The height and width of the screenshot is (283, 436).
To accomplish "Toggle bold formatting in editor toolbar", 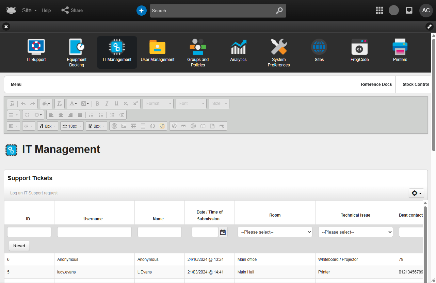I will click(97, 104).
